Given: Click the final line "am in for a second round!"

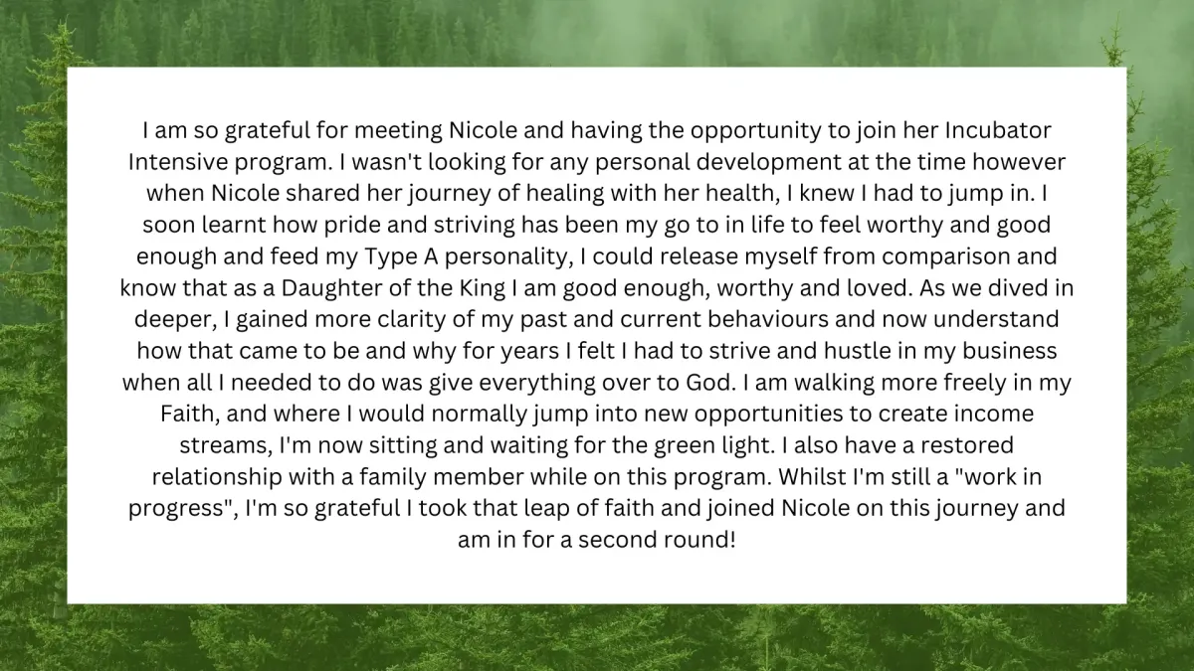Looking at the screenshot, I should [597, 540].
